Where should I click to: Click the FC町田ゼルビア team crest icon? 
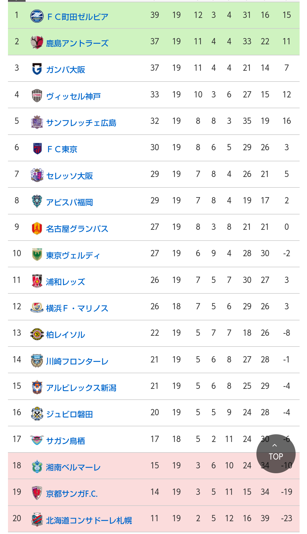(37, 16)
